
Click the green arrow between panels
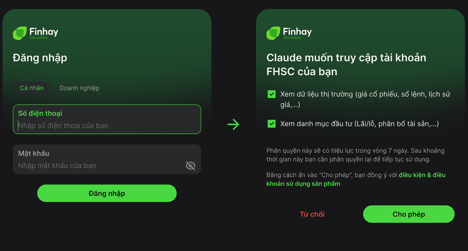(233, 124)
